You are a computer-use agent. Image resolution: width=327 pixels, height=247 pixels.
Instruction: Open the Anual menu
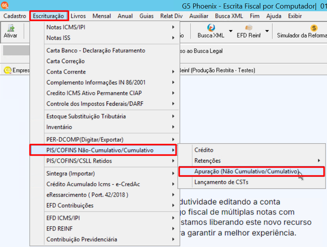[x=125, y=16]
